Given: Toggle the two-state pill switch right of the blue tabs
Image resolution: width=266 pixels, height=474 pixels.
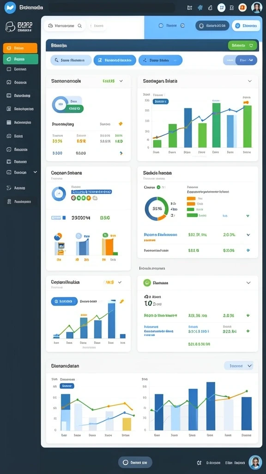Looking at the screenshot, I should [240, 60].
